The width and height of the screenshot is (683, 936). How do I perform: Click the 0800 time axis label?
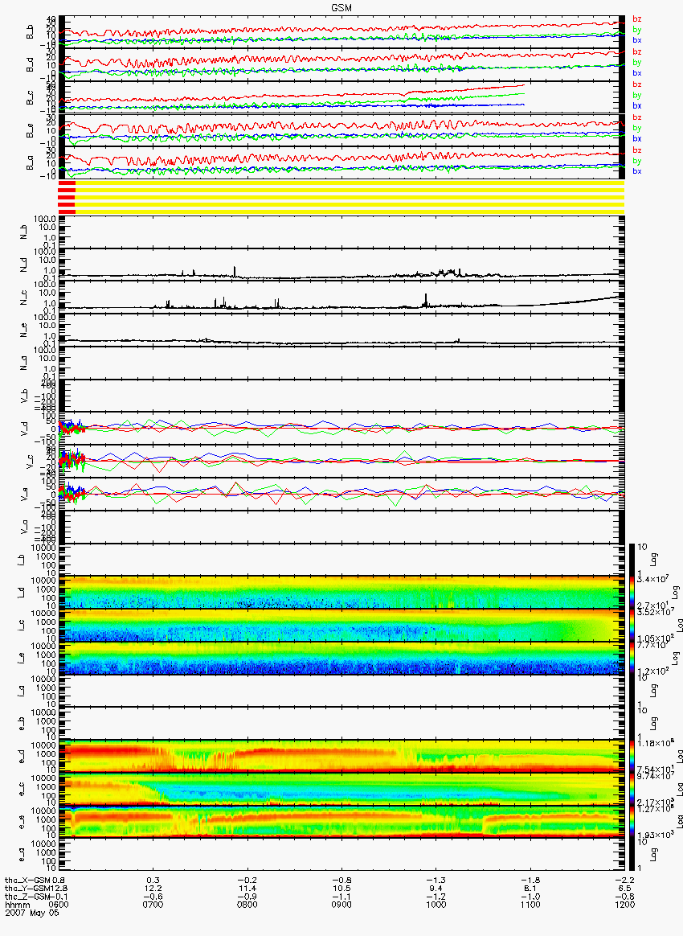pyautogui.click(x=247, y=905)
